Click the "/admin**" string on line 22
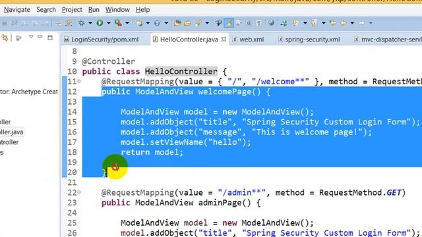422x237 pixels. [x=241, y=193]
